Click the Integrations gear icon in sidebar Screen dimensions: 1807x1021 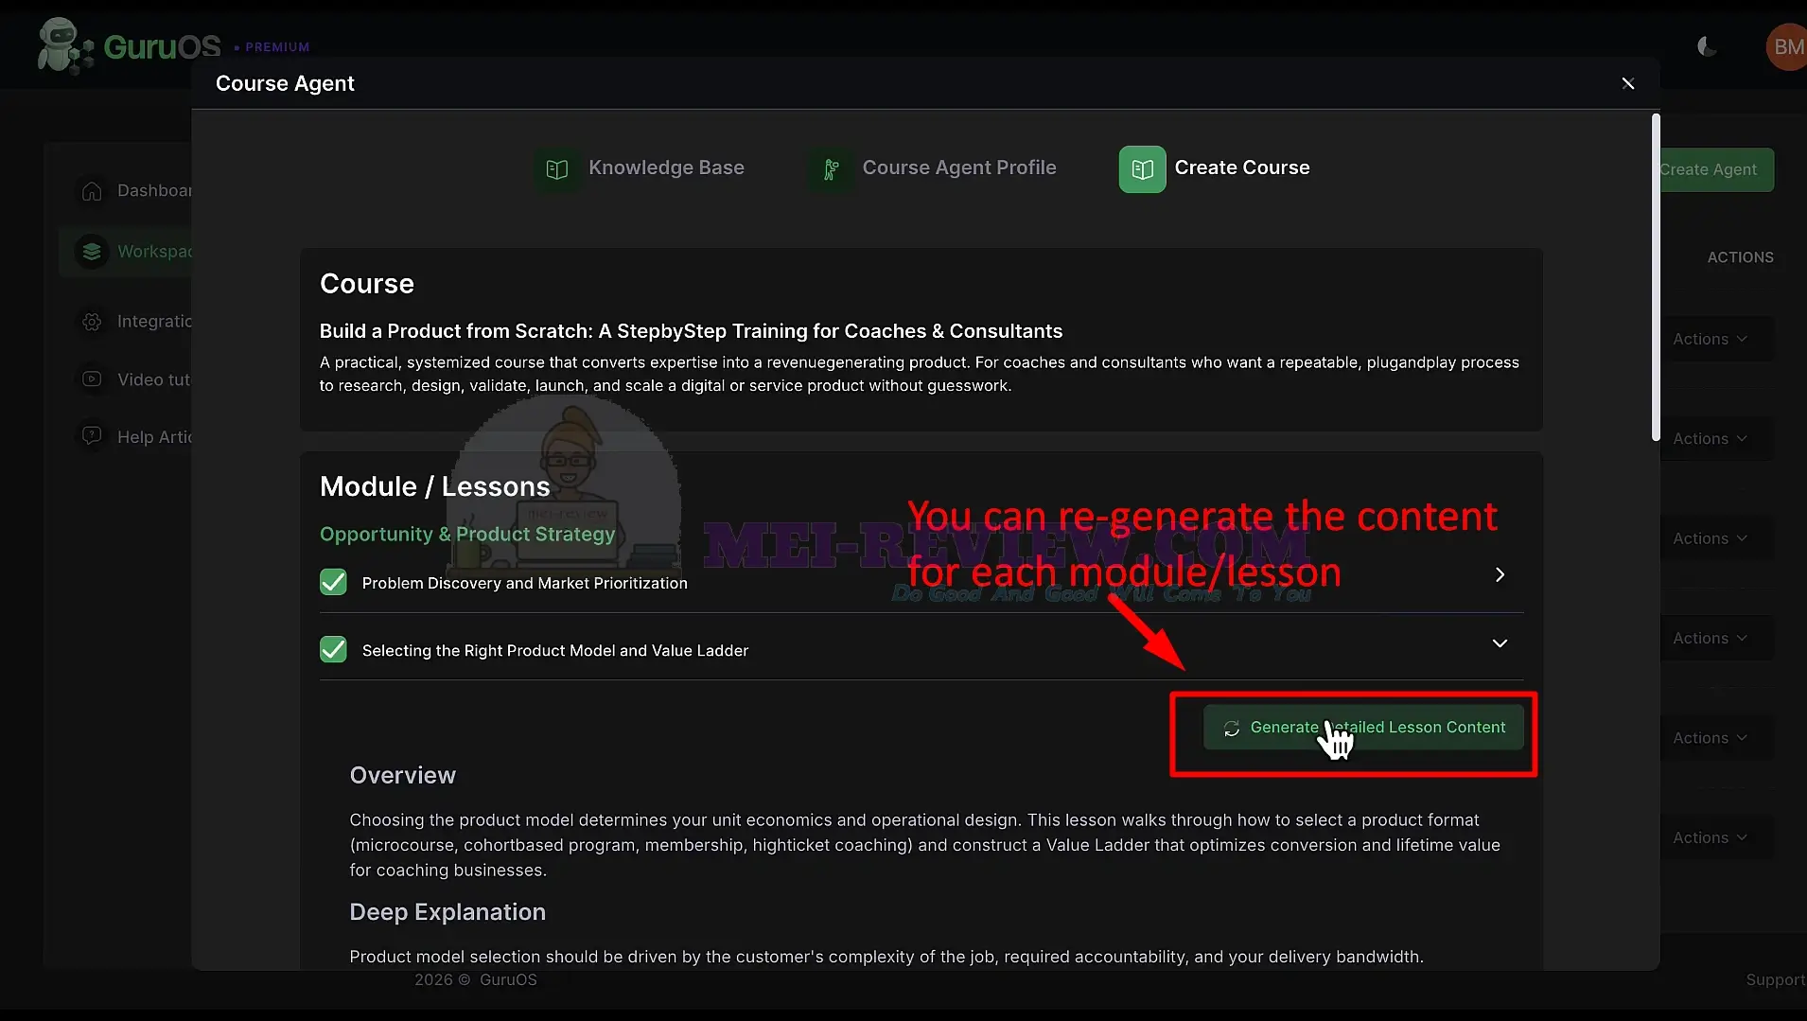pyautogui.click(x=92, y=322)
